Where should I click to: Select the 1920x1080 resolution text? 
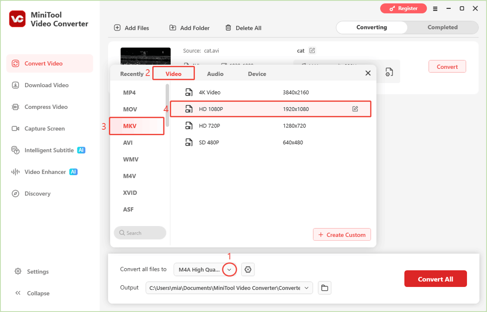296,109
